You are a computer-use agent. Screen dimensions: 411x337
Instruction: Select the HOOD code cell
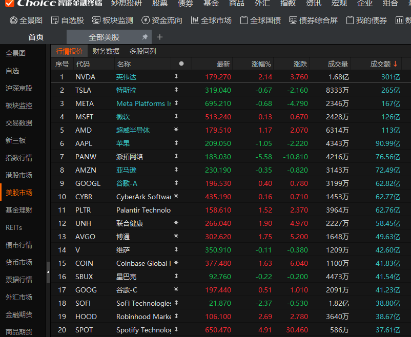[x=86, y=317]
